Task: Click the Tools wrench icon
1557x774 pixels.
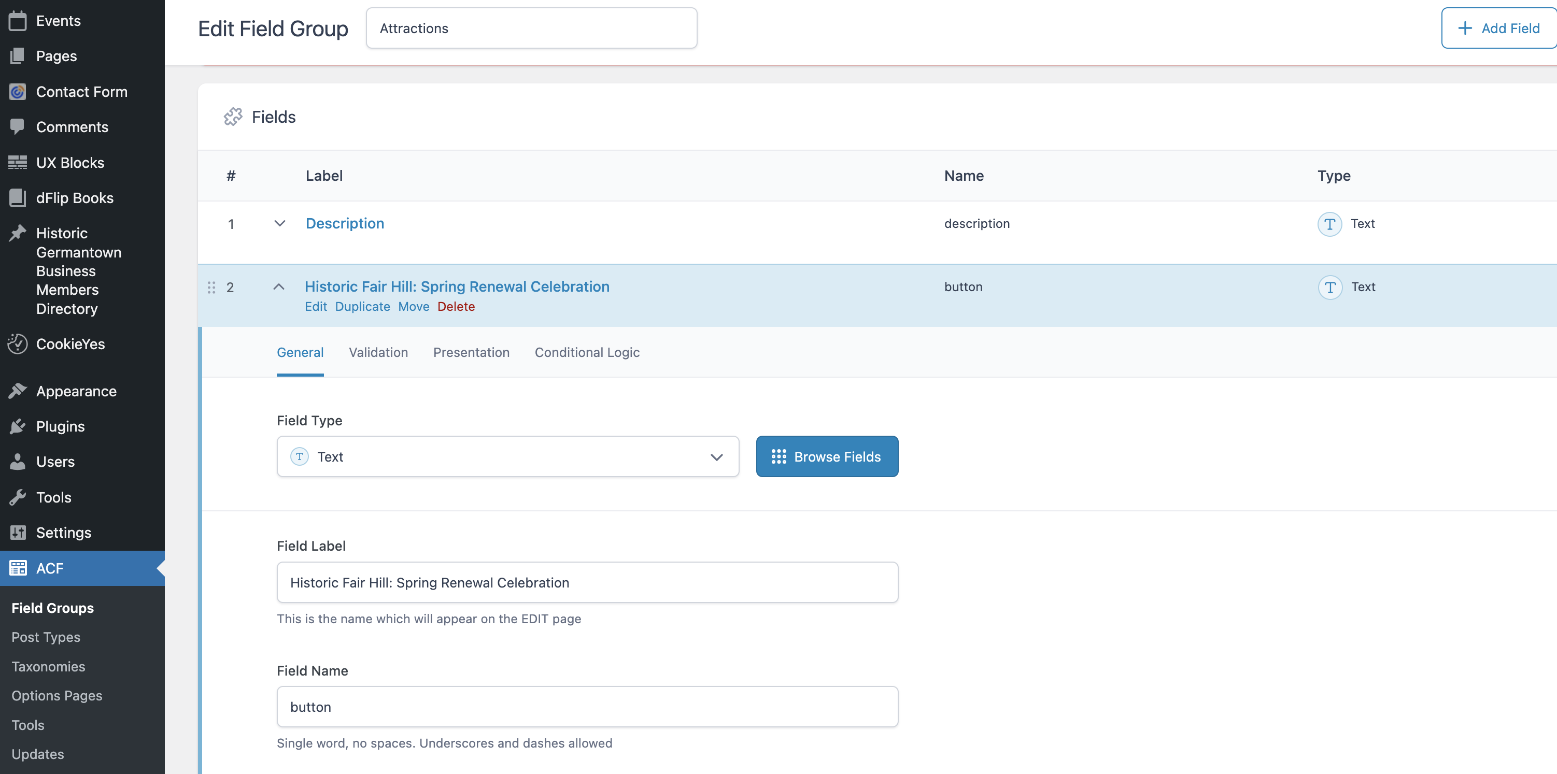Action: 18,497
